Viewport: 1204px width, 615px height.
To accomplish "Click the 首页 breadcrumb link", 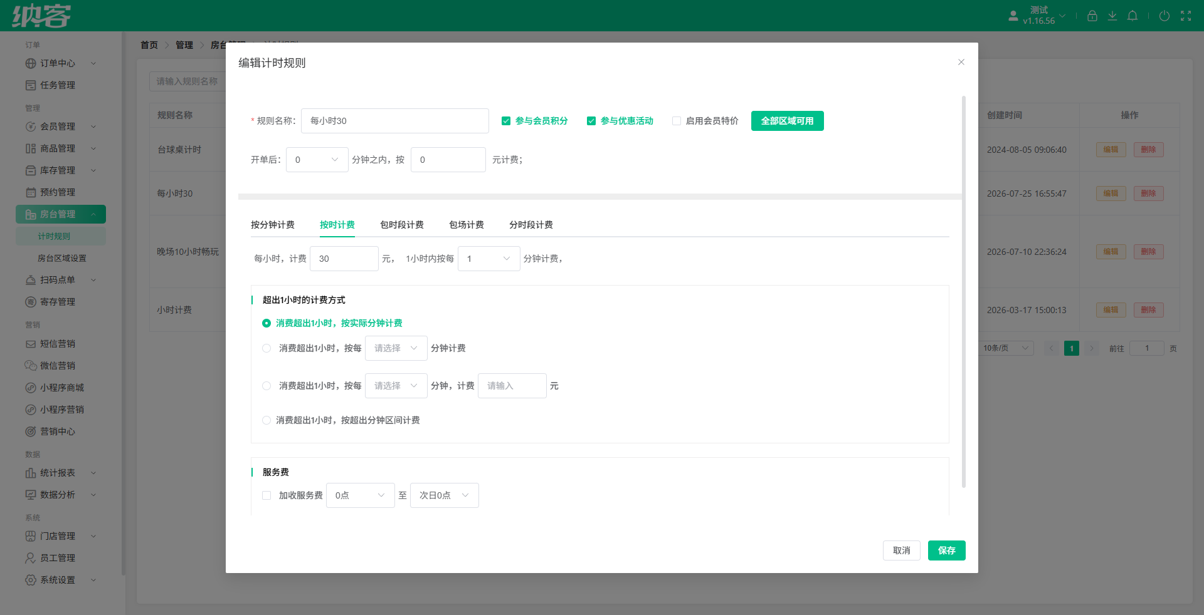I will click(x=149, y=45).
